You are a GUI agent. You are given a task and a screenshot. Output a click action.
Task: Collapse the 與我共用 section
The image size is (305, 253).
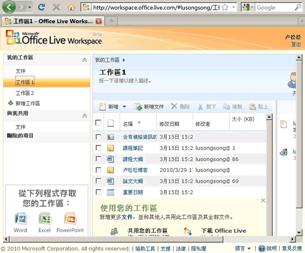click(84, 116)
